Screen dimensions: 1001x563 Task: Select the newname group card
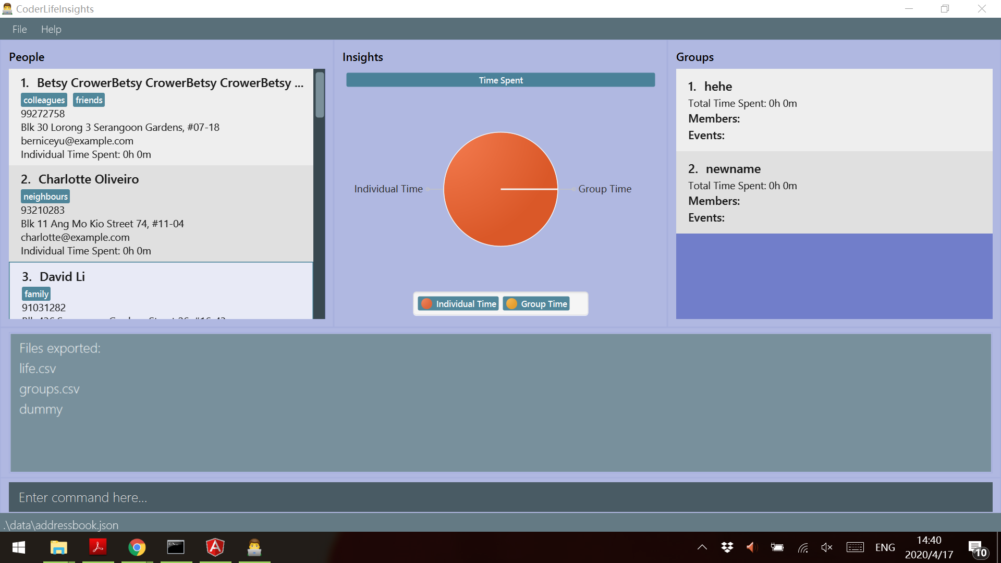pyautogui.click(x=833, y=192)
